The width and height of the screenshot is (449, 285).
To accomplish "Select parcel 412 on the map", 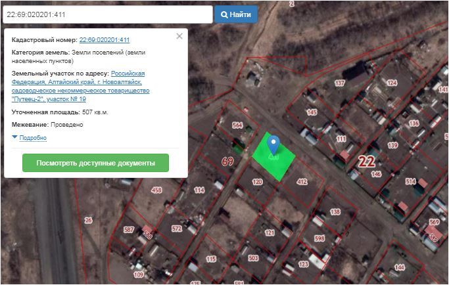I will coord(302,181).
